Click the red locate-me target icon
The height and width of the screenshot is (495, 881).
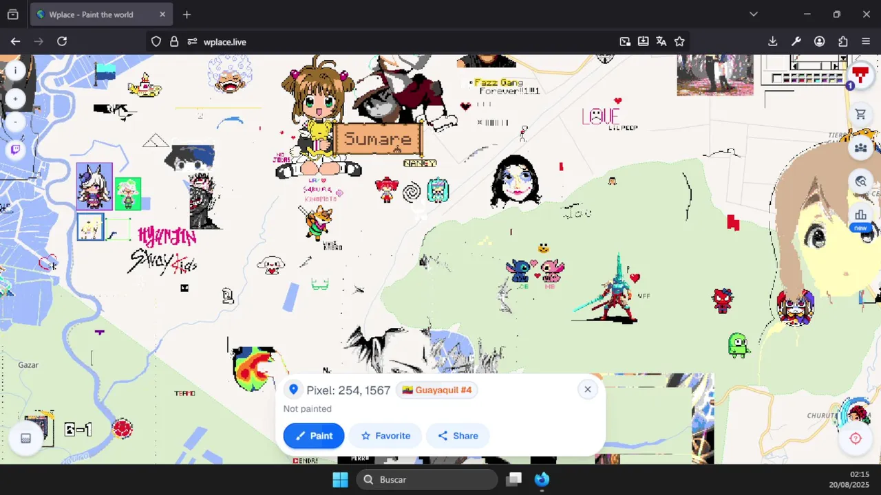coord(856,438)
